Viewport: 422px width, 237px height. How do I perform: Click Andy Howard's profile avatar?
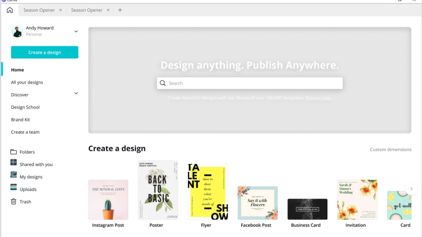[17, 31]
